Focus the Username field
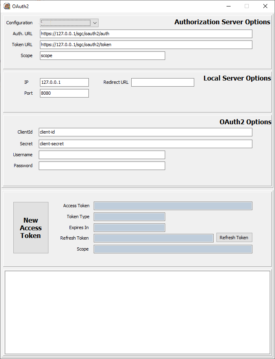275x359 pixels. click(x=102, y=155)
